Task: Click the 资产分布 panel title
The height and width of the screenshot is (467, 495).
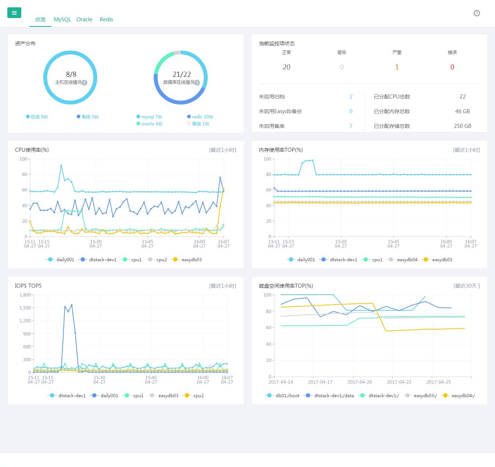Action: [25, 43]
